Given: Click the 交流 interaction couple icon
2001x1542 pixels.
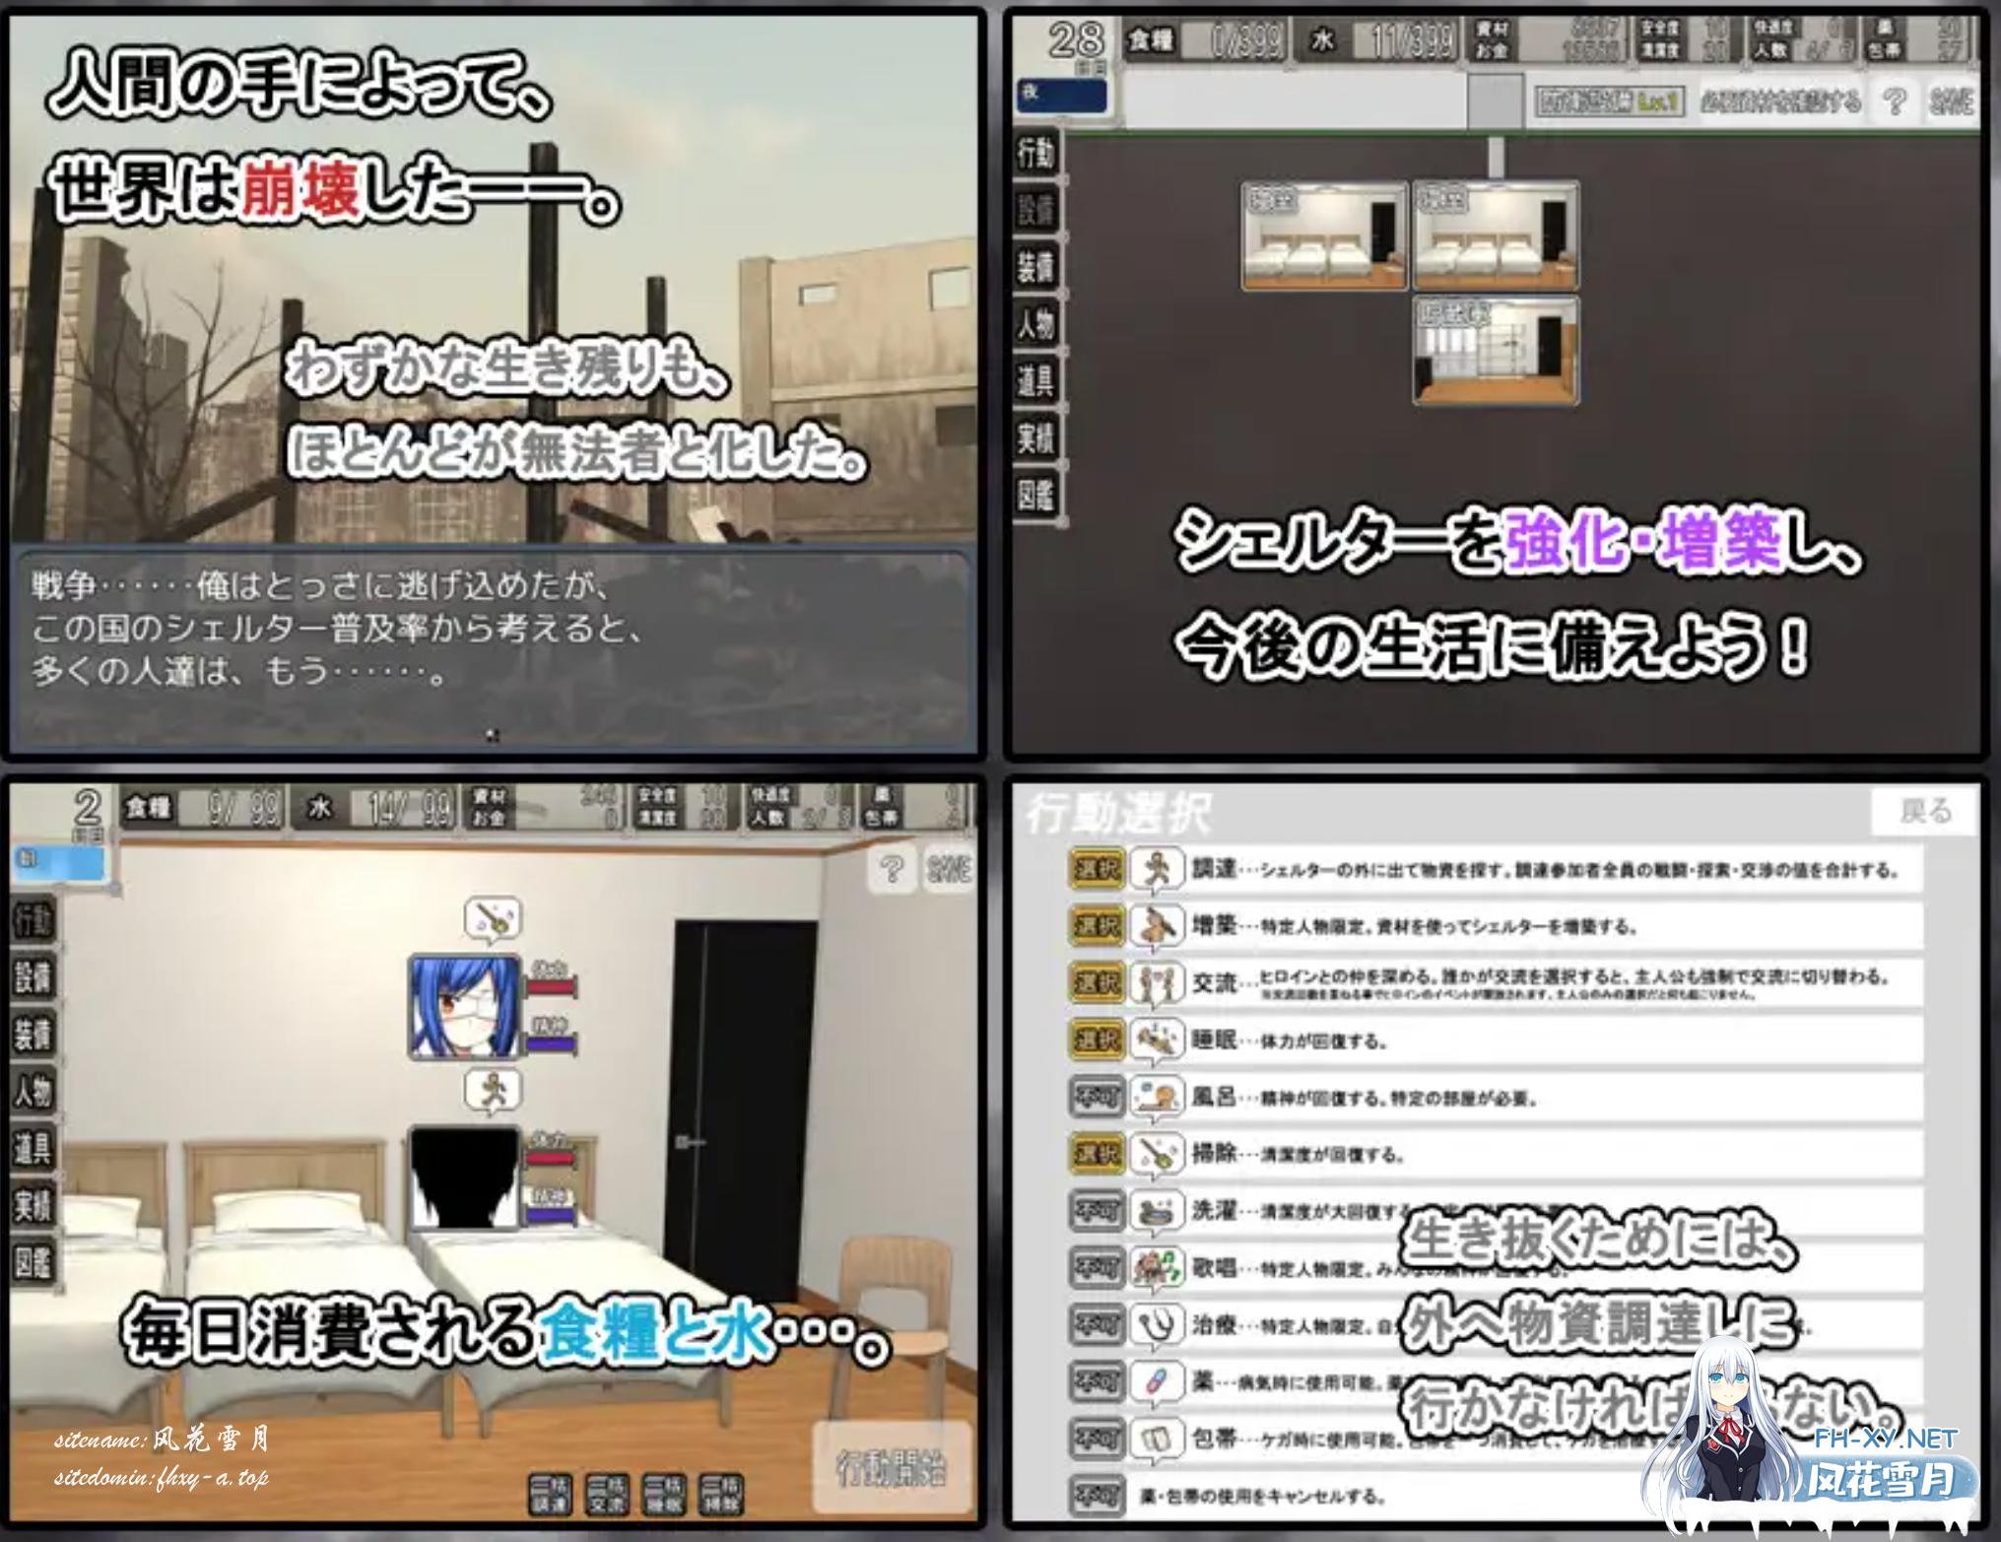Looking at the screenshot, I should click(x=1156, y=983).
